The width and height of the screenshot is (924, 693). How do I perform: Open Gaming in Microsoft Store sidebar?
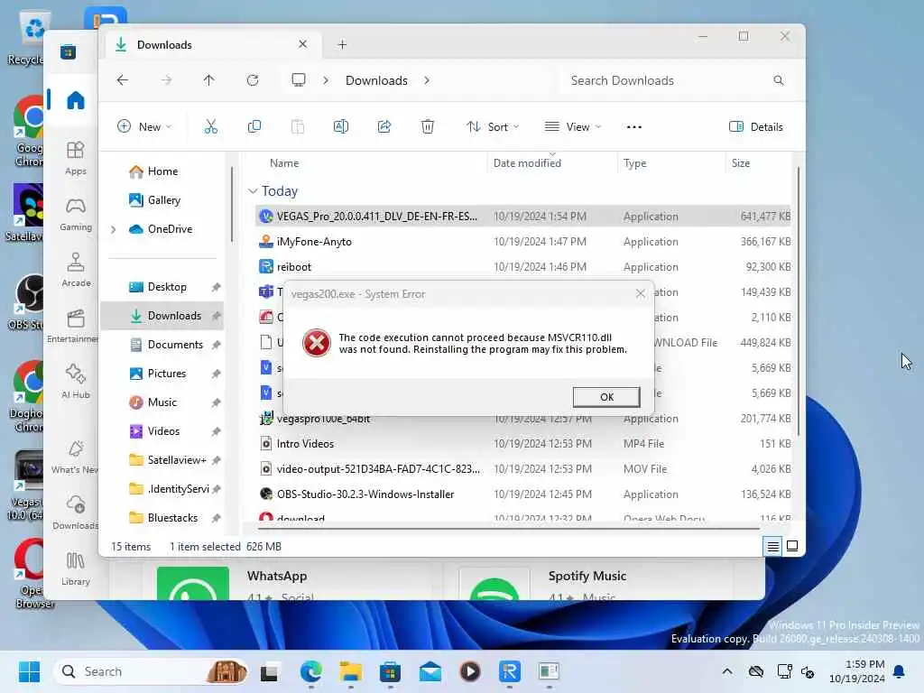[x=76, y=215]
